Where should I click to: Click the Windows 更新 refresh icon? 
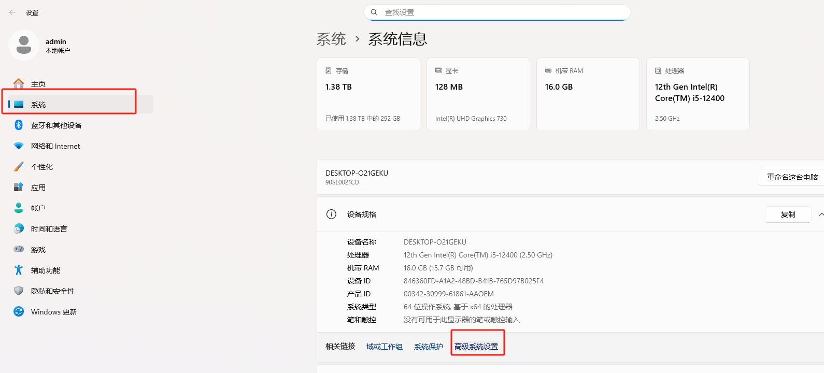pyautogui.click(x=19, y=311)
